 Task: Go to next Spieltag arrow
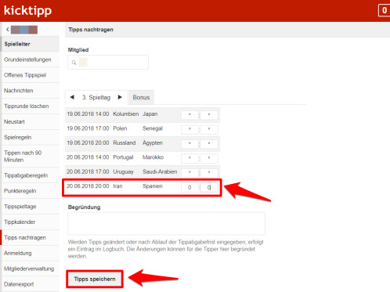120,97
